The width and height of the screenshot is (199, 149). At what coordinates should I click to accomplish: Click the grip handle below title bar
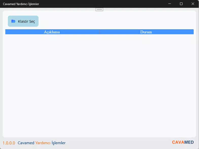point(99,9)
